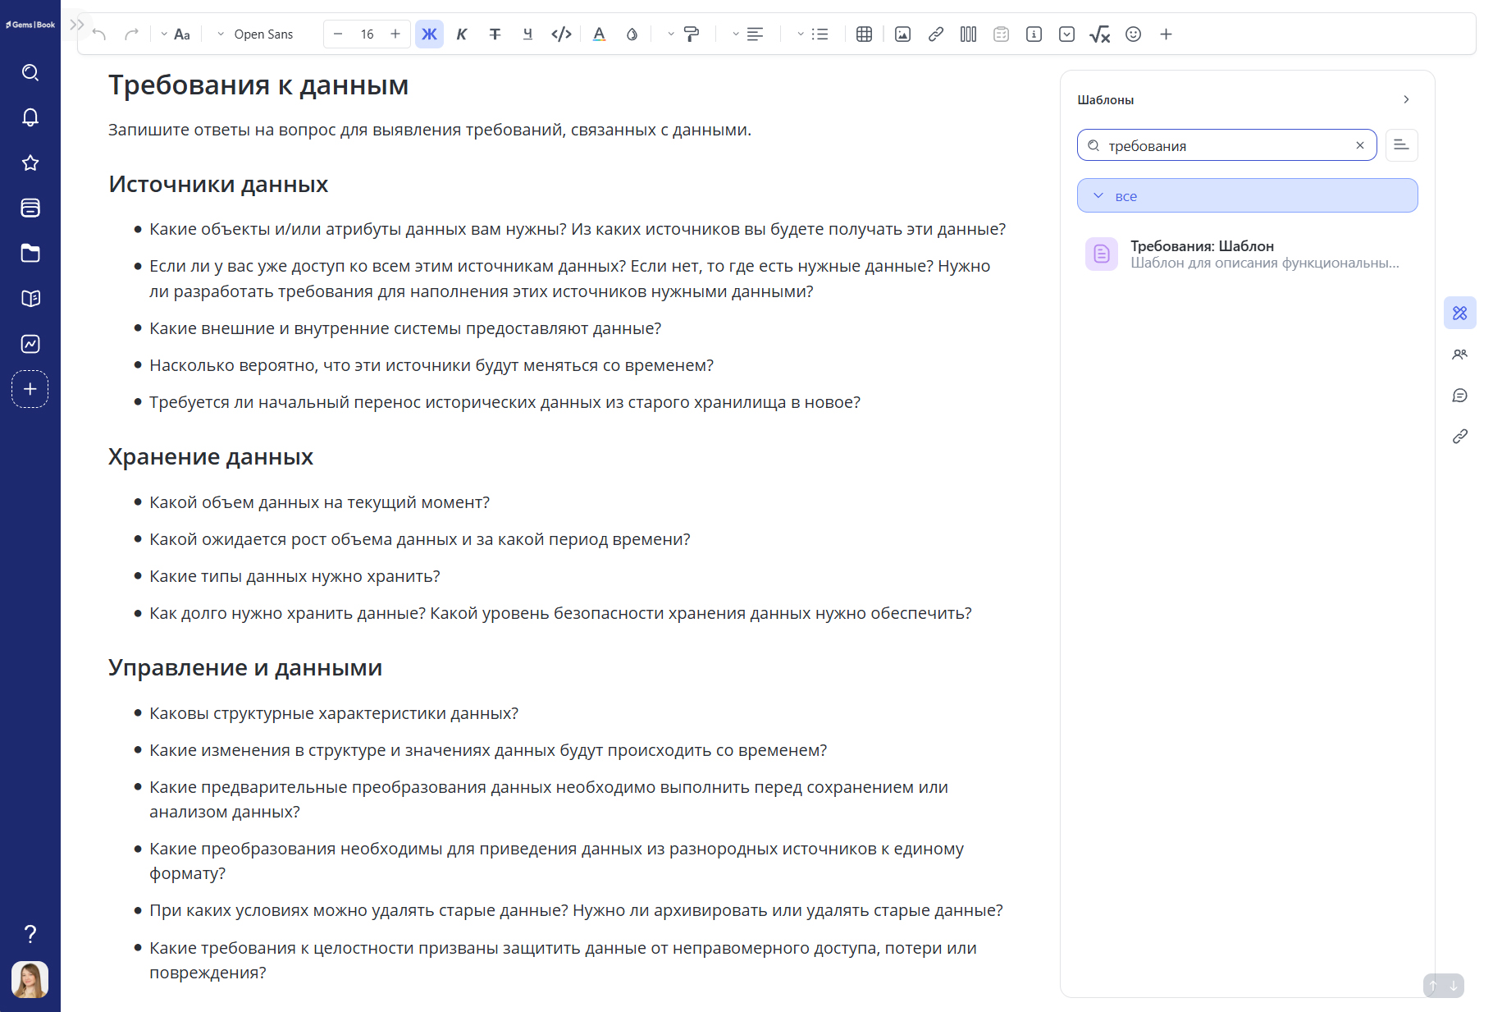Toggle bold formatting (Ж)
The height and width of the screenshot is (1012, 1493).
[x=429, y=34]
